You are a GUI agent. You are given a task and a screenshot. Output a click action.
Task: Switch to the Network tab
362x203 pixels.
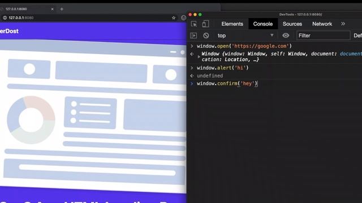[322, 24]
